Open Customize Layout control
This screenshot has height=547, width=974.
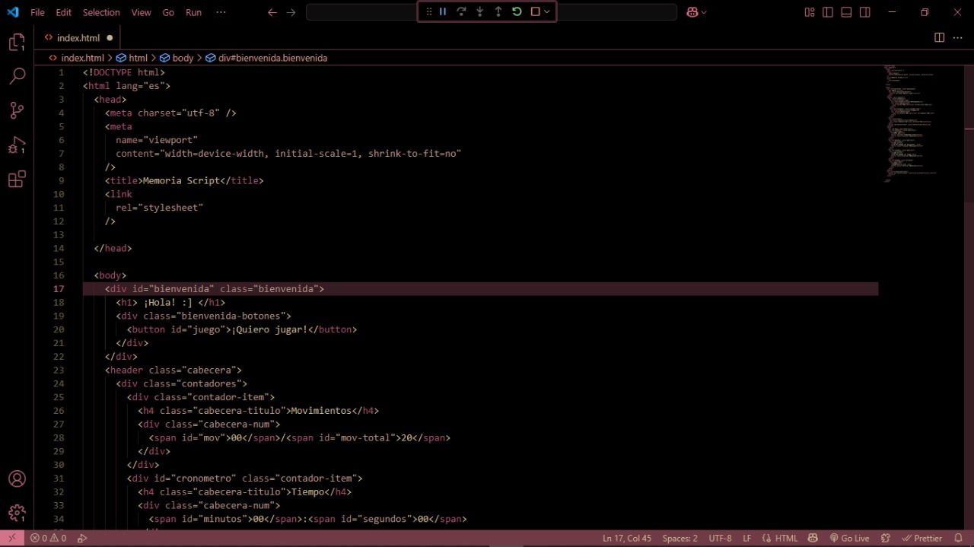[x=810, y=12]
